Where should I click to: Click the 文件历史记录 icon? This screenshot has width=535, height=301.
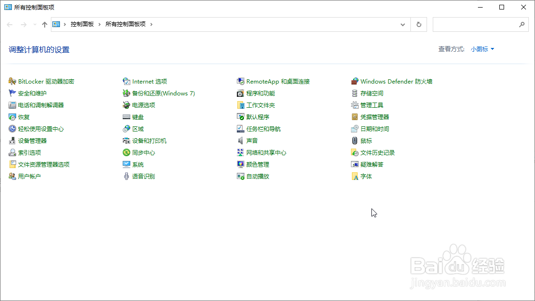tap(355, 152)
